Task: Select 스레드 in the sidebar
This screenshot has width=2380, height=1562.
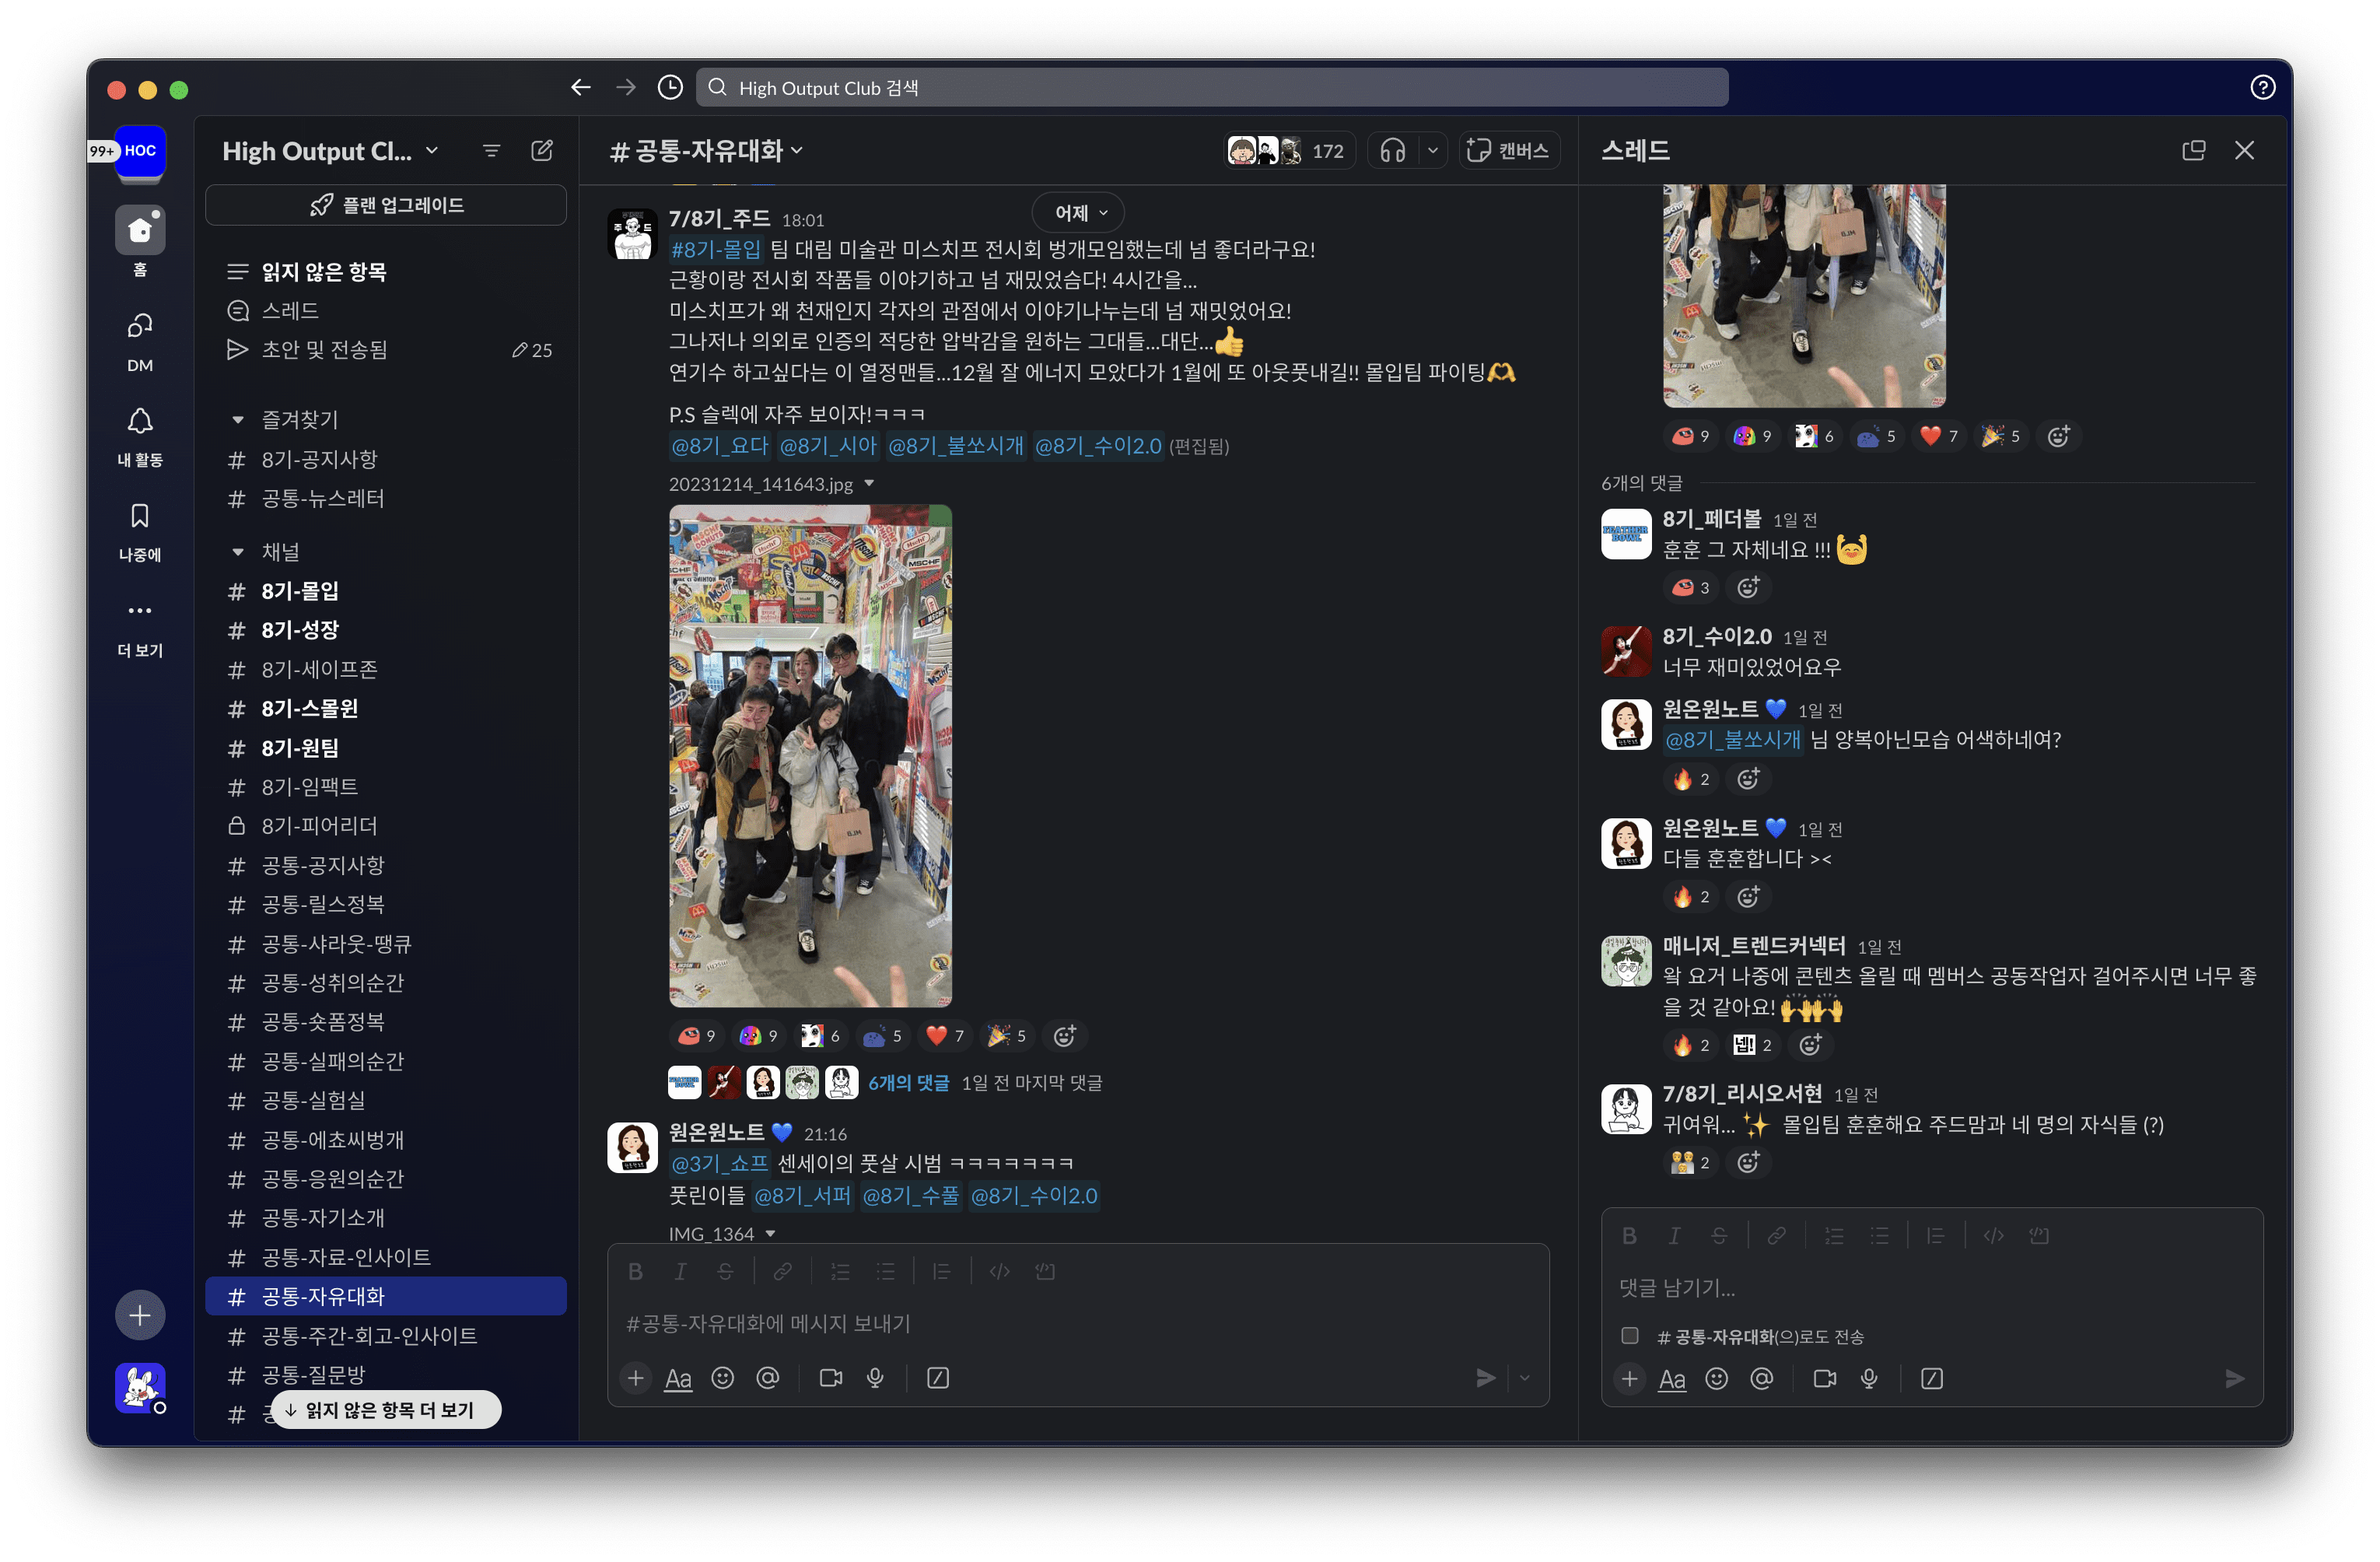Action: [290, 311]
